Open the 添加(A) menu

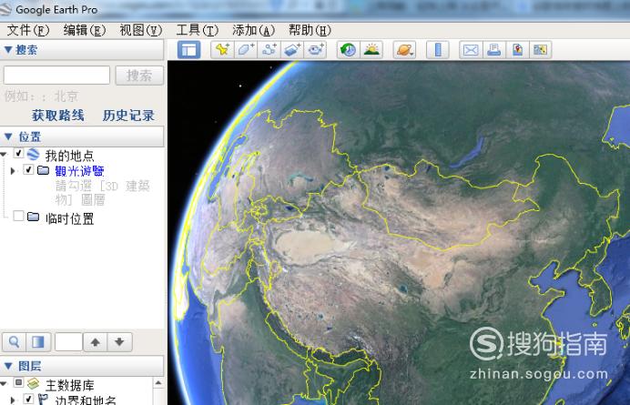253,30
